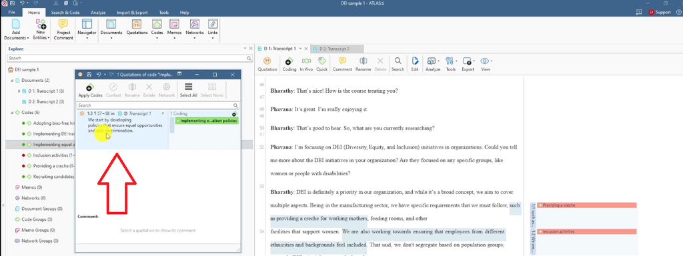The height and width of the screenshot is (256, 683).
Task: Switch to the Analyze ribbon tab
Action: pyautogui.click(x=98, y=13)
